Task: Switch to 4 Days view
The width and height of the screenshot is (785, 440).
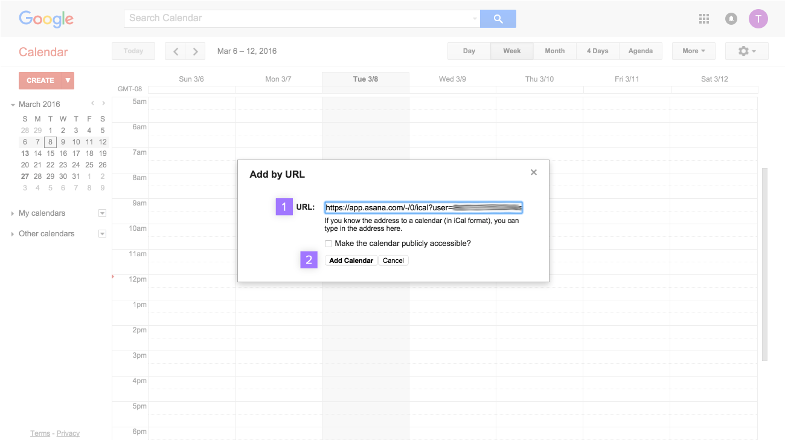Action: tap(598, 51)
